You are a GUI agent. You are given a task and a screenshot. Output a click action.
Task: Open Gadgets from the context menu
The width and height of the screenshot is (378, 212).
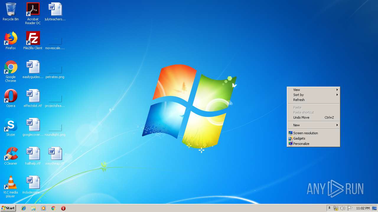pyautogui.click(x=313, y=138)
